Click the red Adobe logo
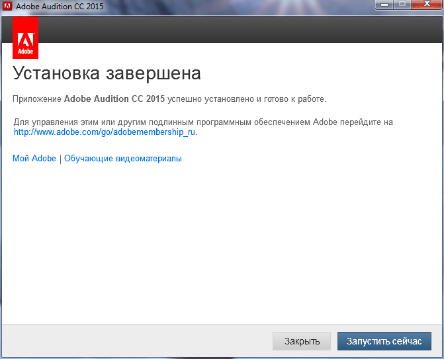The width and height of the screenshot is (444, 359). (26, 38)
